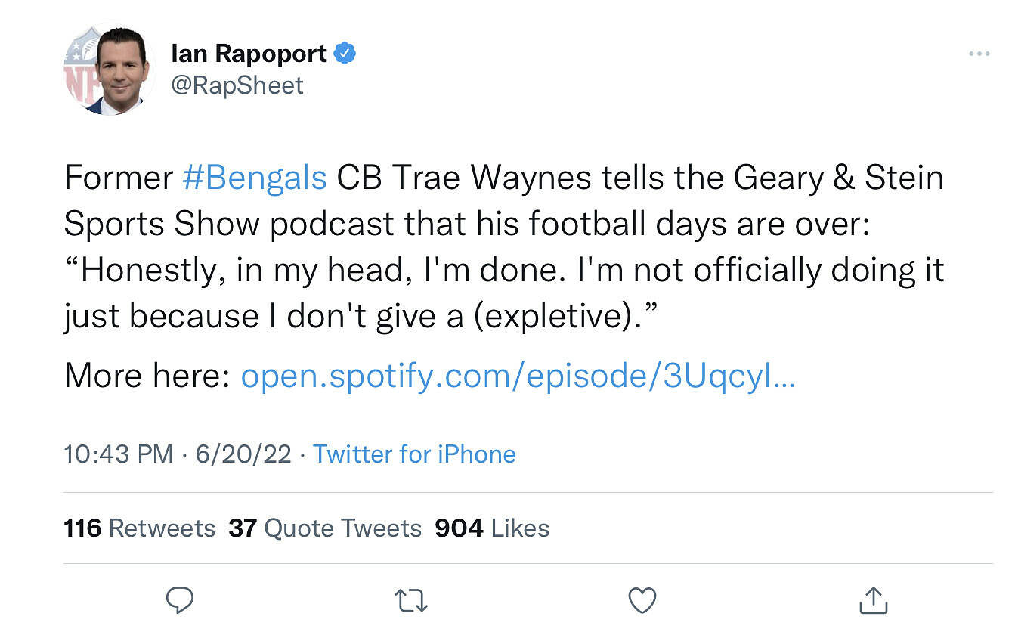Open the Ian Rapoport display name
The image size is (1015, 635).
(x=249, y=54)
